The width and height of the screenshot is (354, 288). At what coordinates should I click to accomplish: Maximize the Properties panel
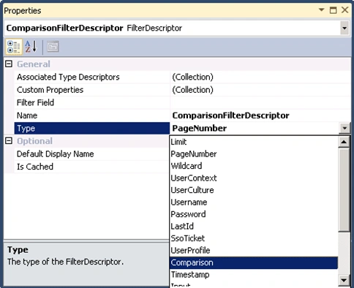tap(333, 10)
